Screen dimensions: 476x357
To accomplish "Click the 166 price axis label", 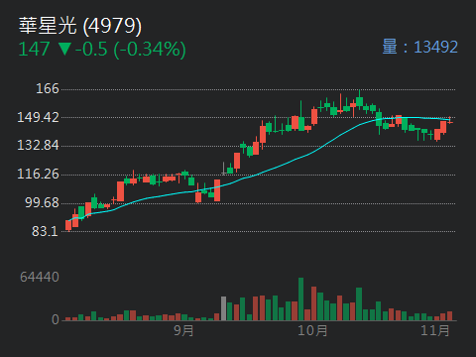I will (48, 89).
